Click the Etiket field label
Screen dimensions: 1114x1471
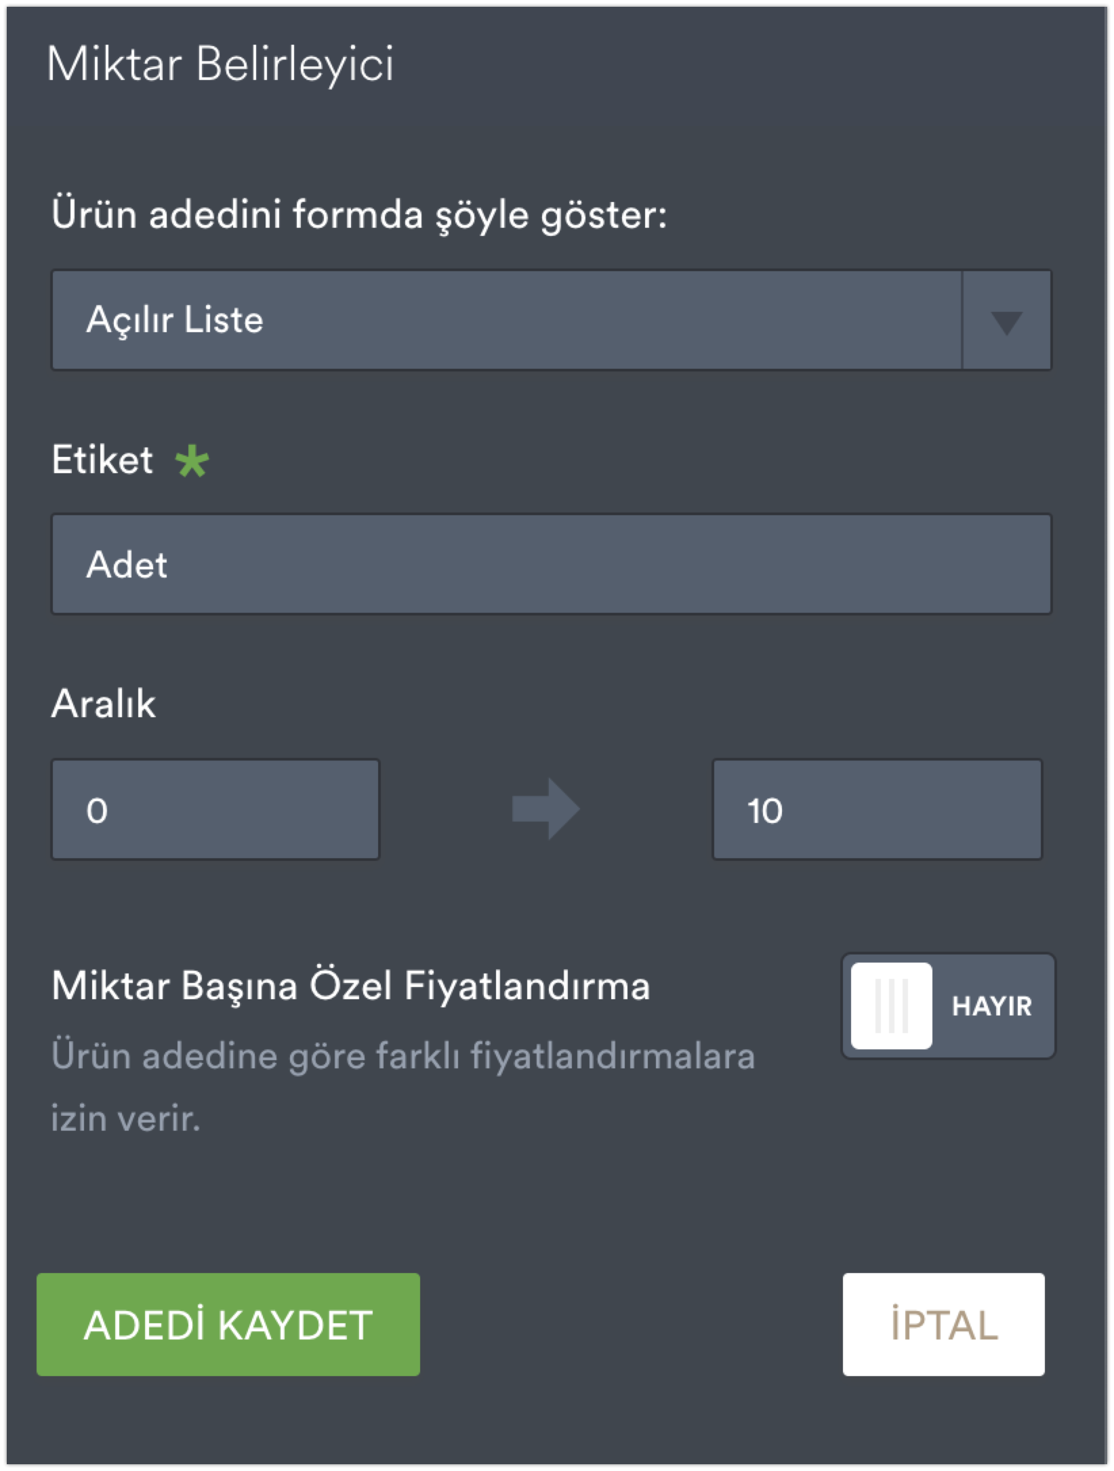point(102,460)
